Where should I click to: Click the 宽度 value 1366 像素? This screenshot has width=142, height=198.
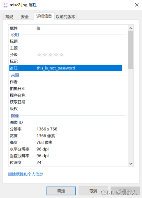[x=46, y=136]
